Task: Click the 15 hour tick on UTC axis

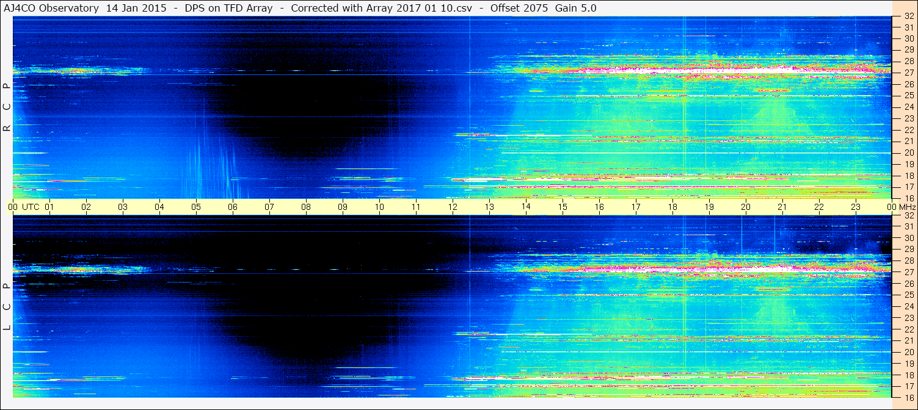Action: point(563,207)
